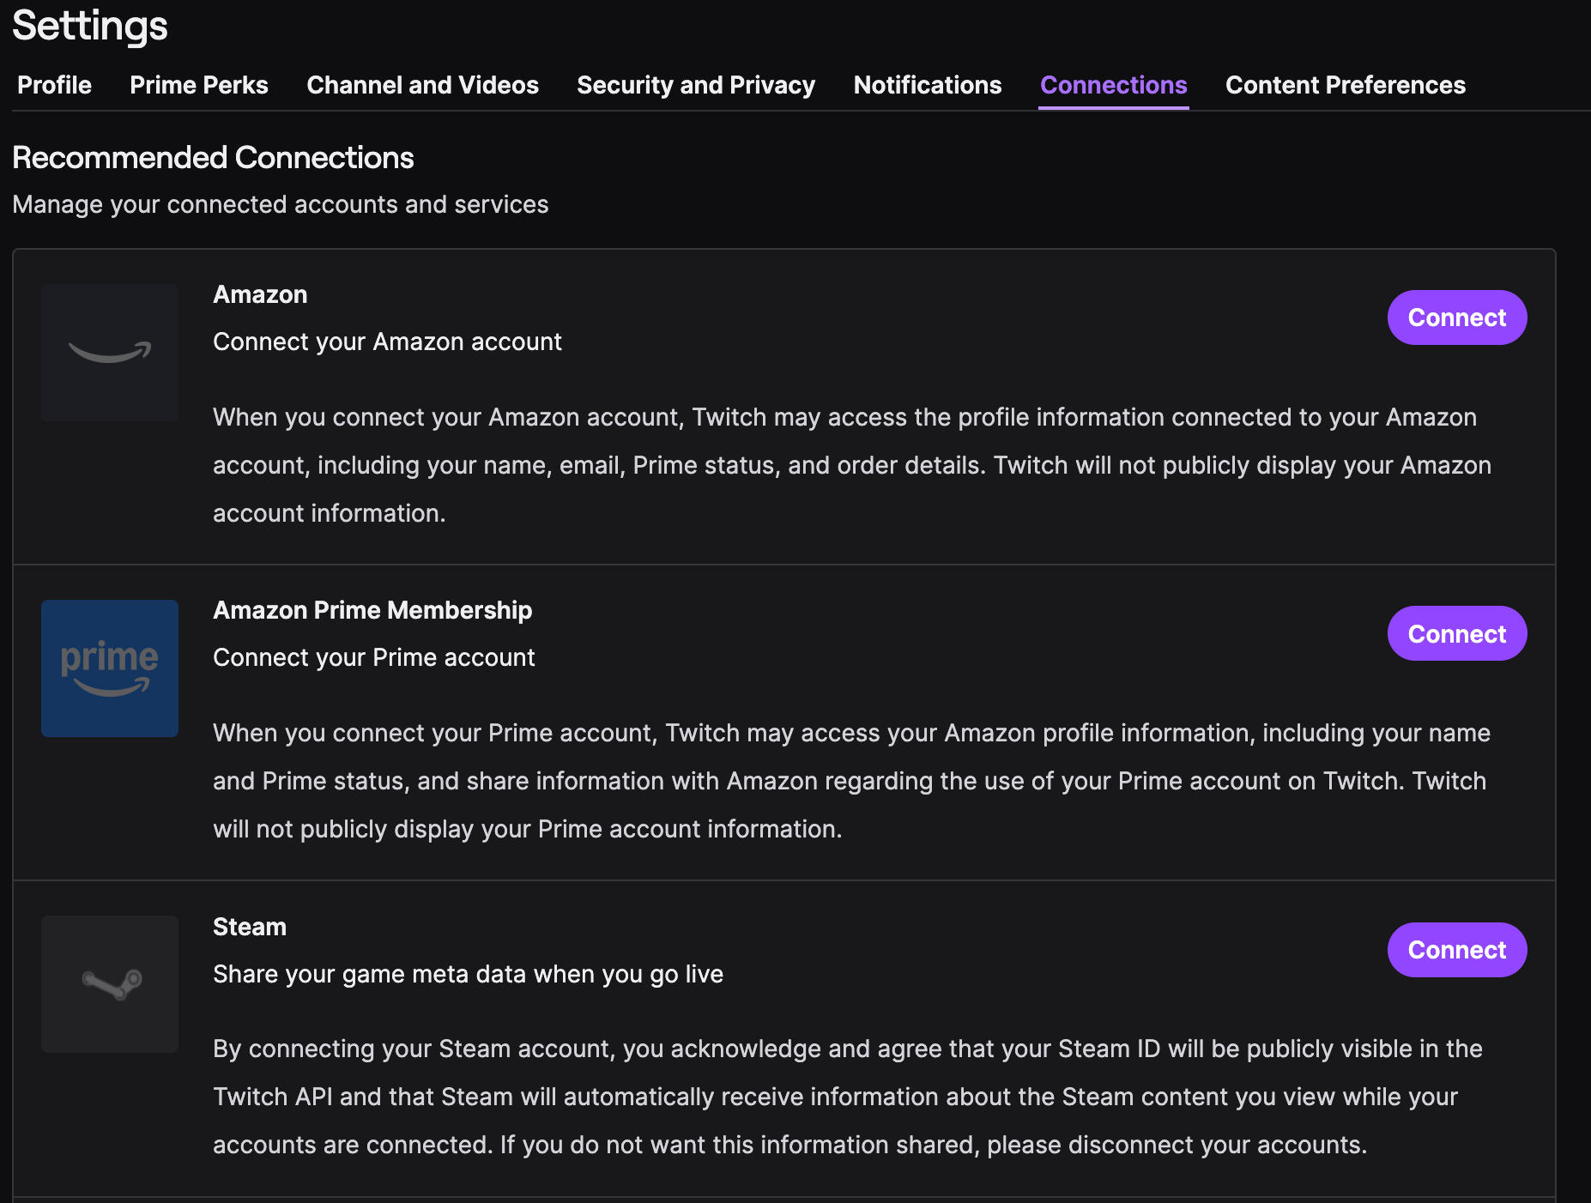
Task: Click the blue Prime logo icon
Action: [x=110, y=668]
